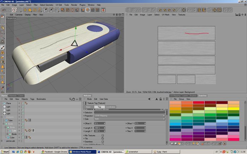
Task: Click the checkerboard texture tag on Cube
Action: (29, 130)
